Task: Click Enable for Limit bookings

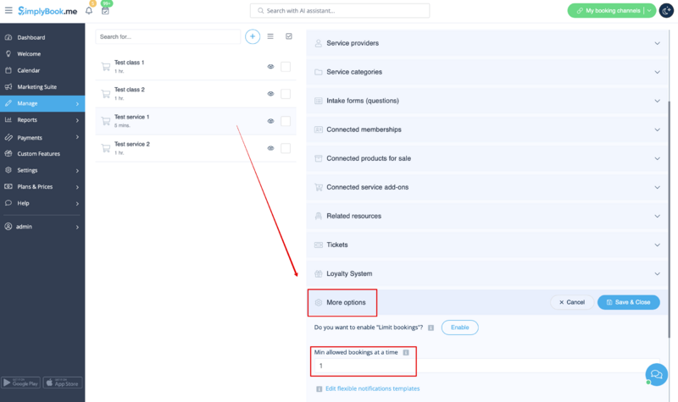Action: pyautogui.click(x=459, y=328)
